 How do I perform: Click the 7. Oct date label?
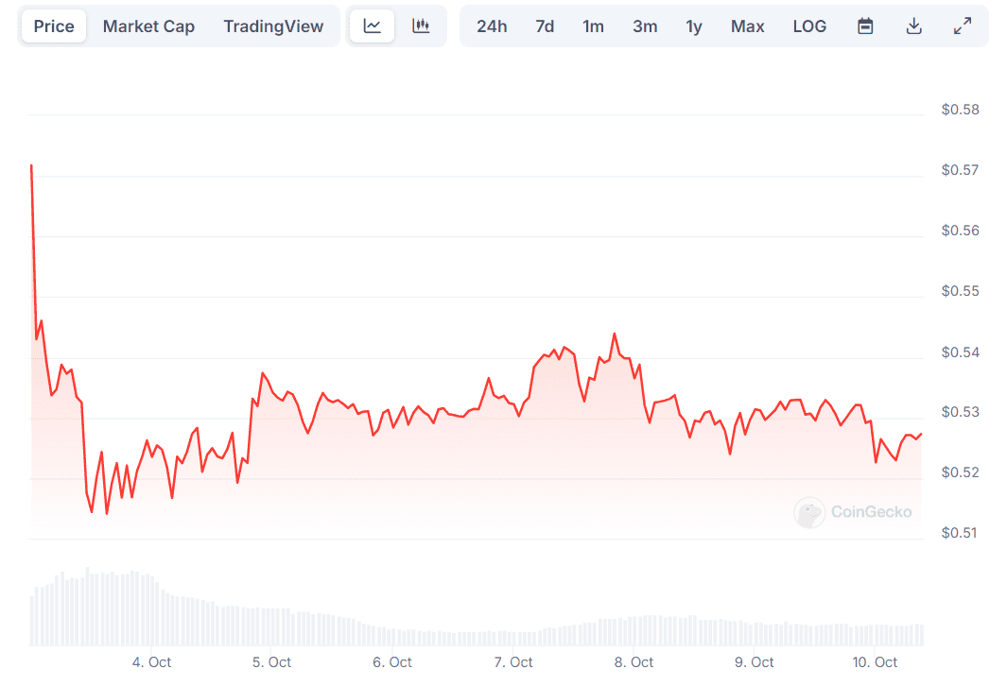click(513, 662)
